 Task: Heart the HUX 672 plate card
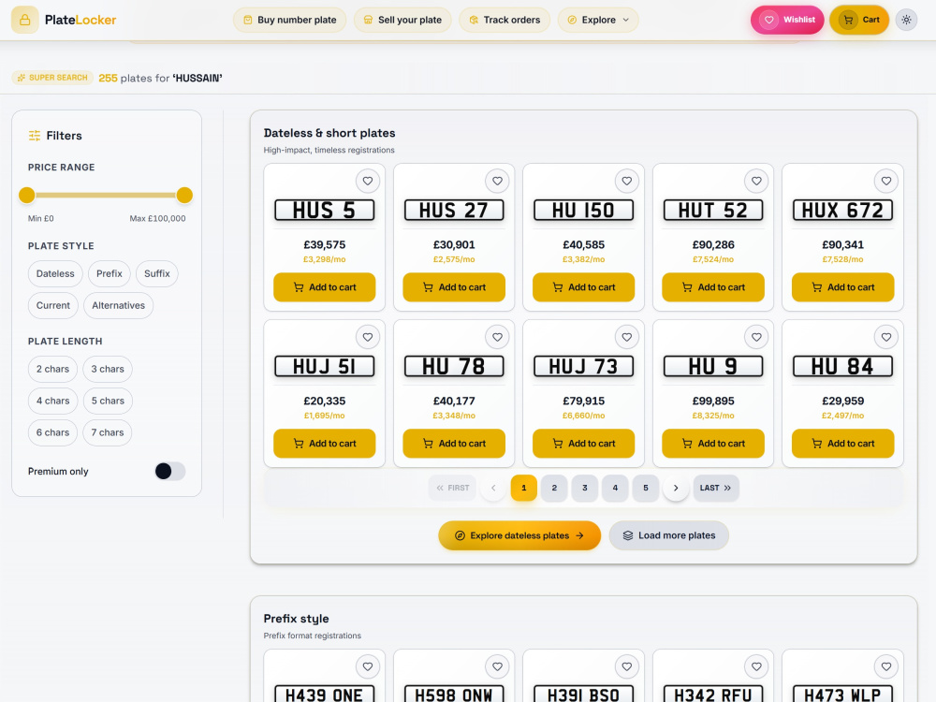coord(886,181)
